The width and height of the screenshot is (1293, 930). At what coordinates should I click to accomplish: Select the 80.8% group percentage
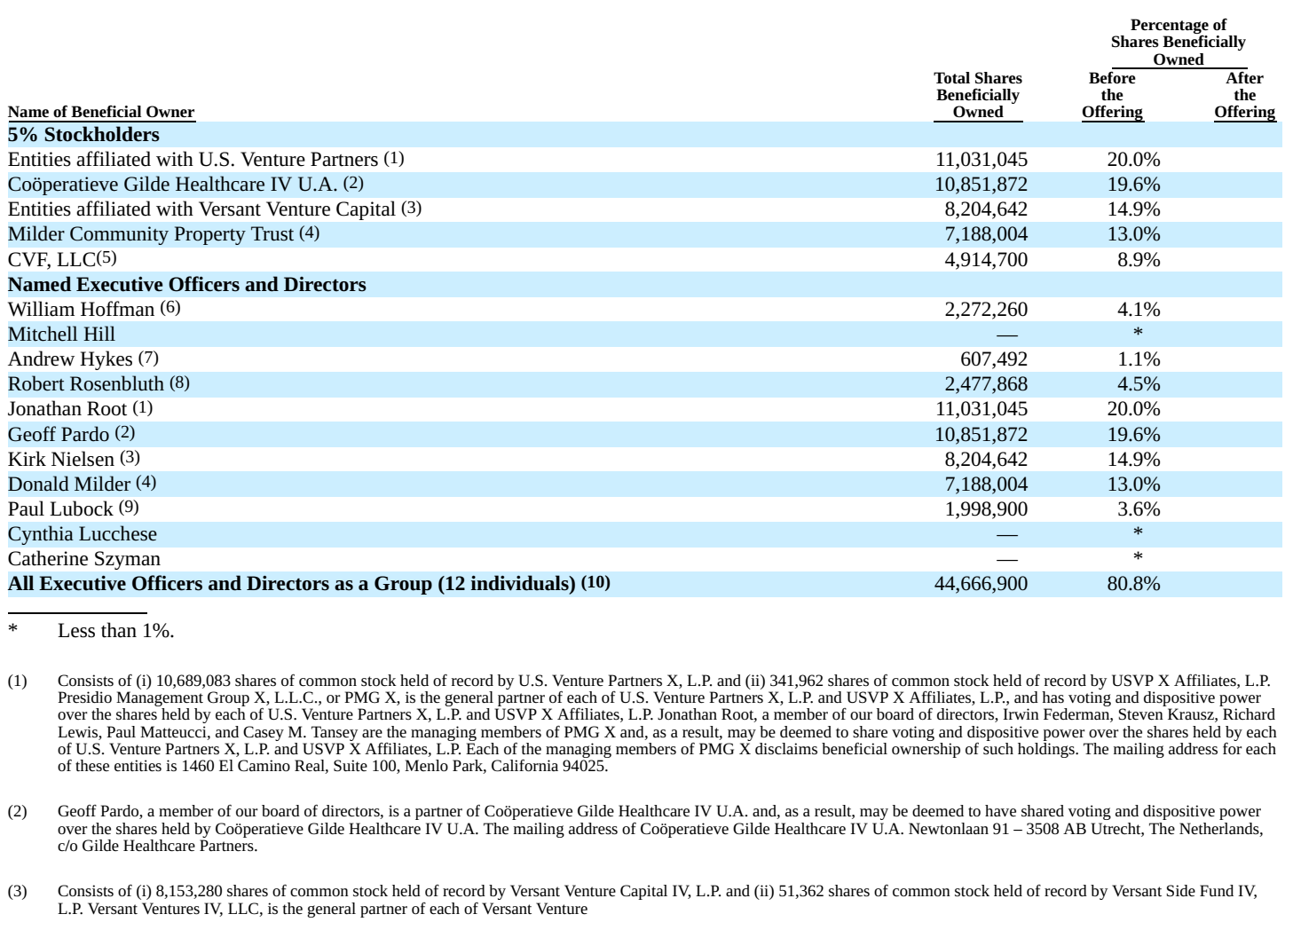pos(1134,584)
